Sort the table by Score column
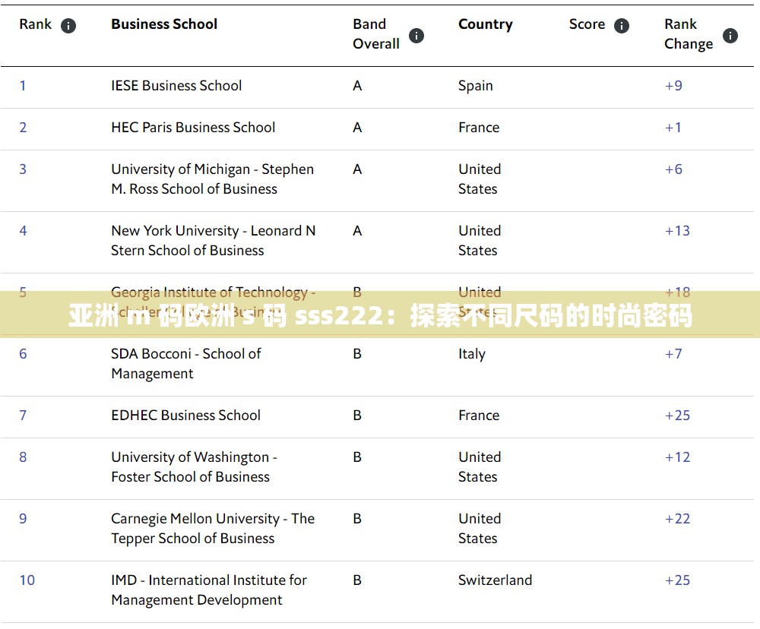This screenshot has width=760, height=629. click(x=587, y=24)
